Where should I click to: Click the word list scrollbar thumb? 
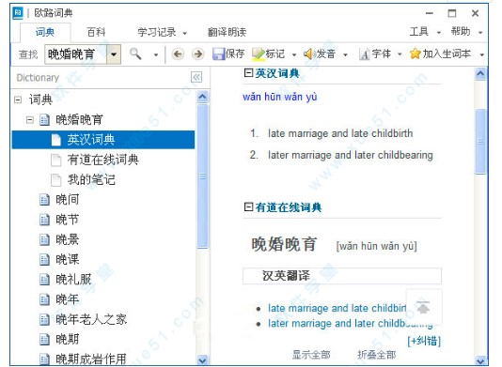(202, 176)
